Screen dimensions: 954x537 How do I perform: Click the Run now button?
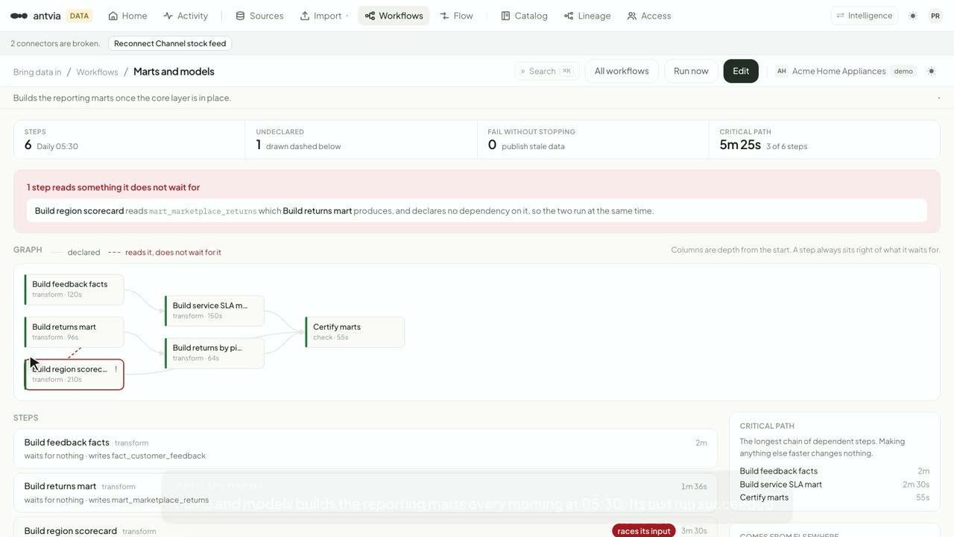pos(691,71)
